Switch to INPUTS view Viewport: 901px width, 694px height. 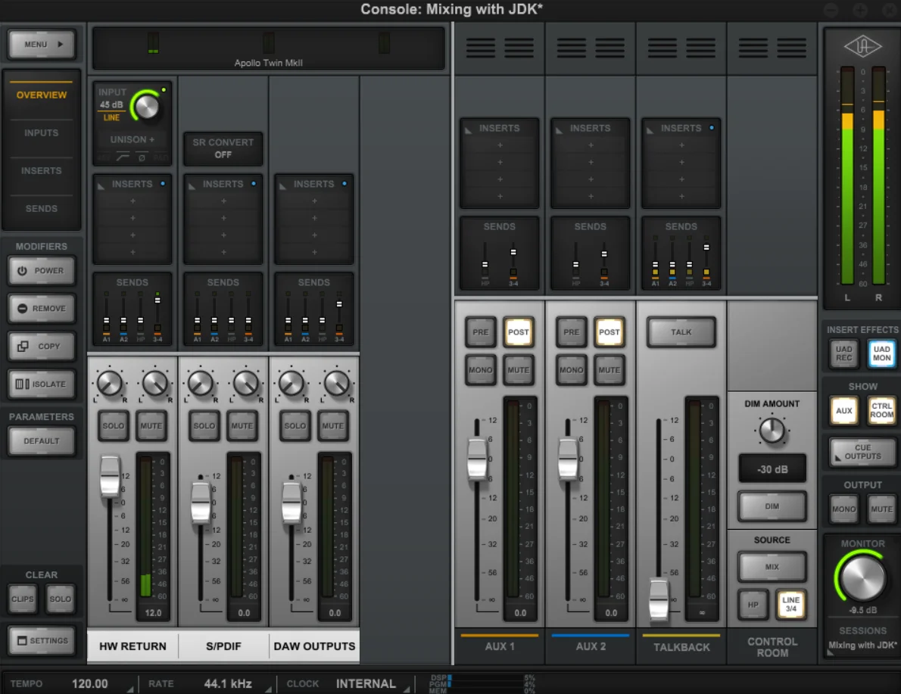(x=42, y=132)
